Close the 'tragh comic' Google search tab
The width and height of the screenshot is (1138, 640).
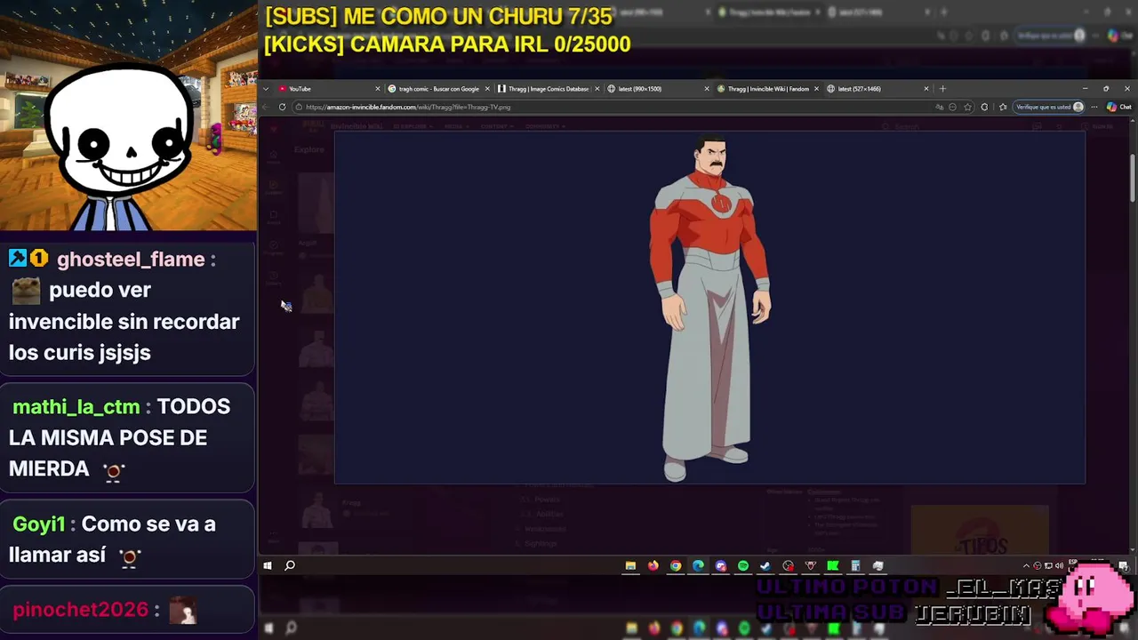pyautogui.click(x=487, y=89)
